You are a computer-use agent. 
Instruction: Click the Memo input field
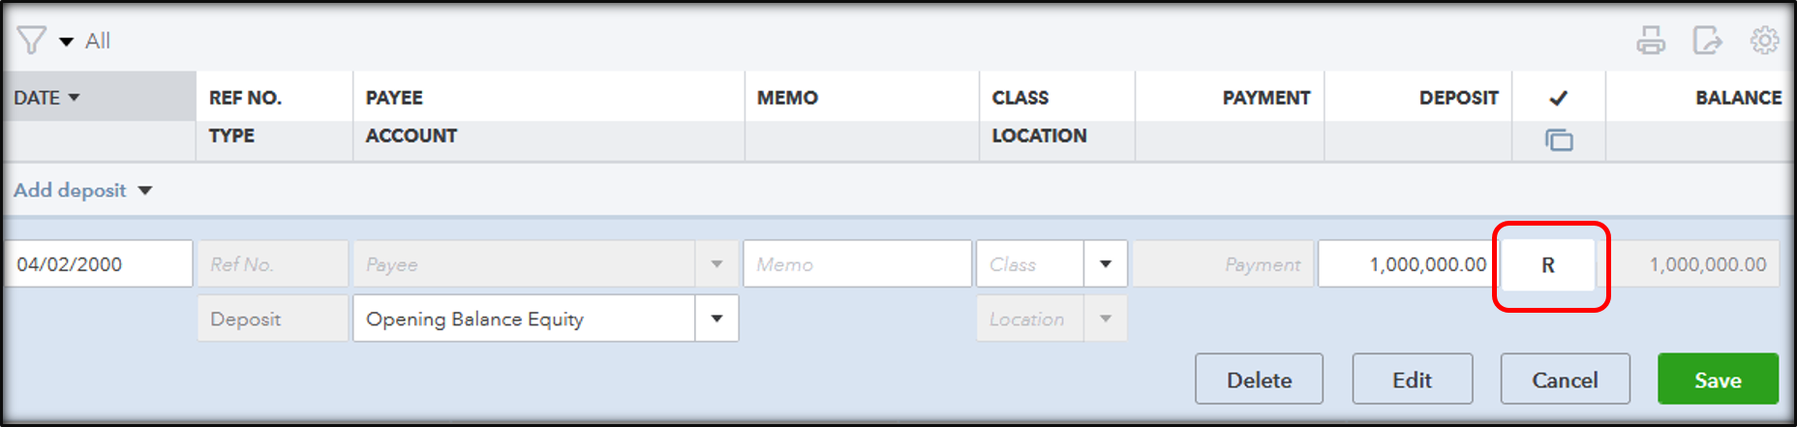click(857, 264)
